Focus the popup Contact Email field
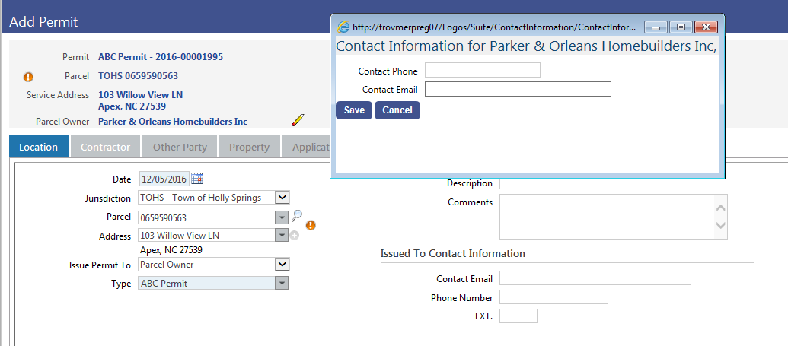Image resolution: width=788 pixels, height=346 pixels. [x=518, y=89]
